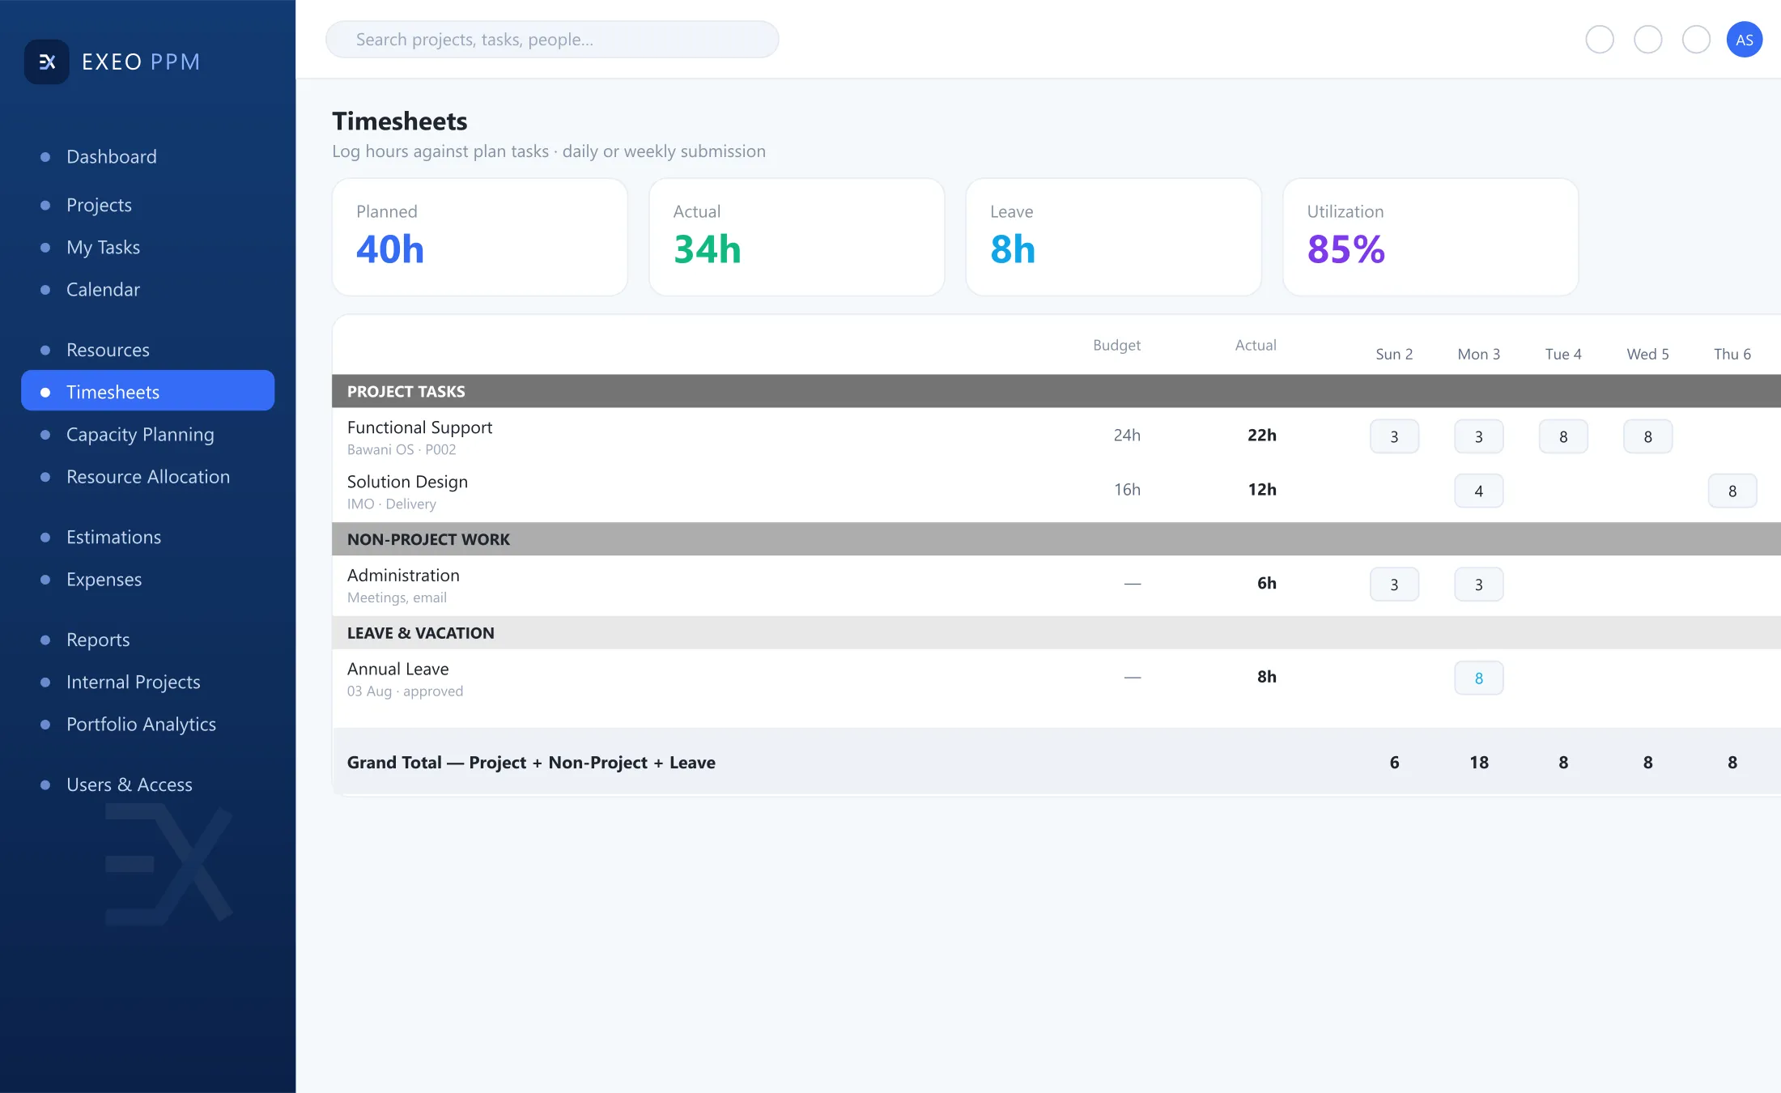
Task: Open Resource Allocation page
Action: [x=147, y=477]
